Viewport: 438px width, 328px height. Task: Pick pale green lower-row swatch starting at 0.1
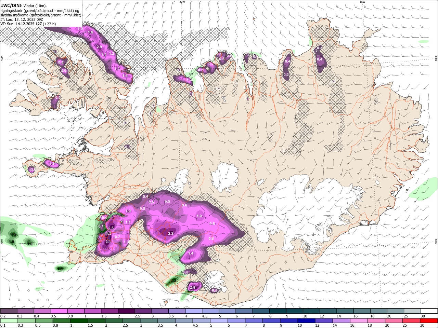point(9,321)
